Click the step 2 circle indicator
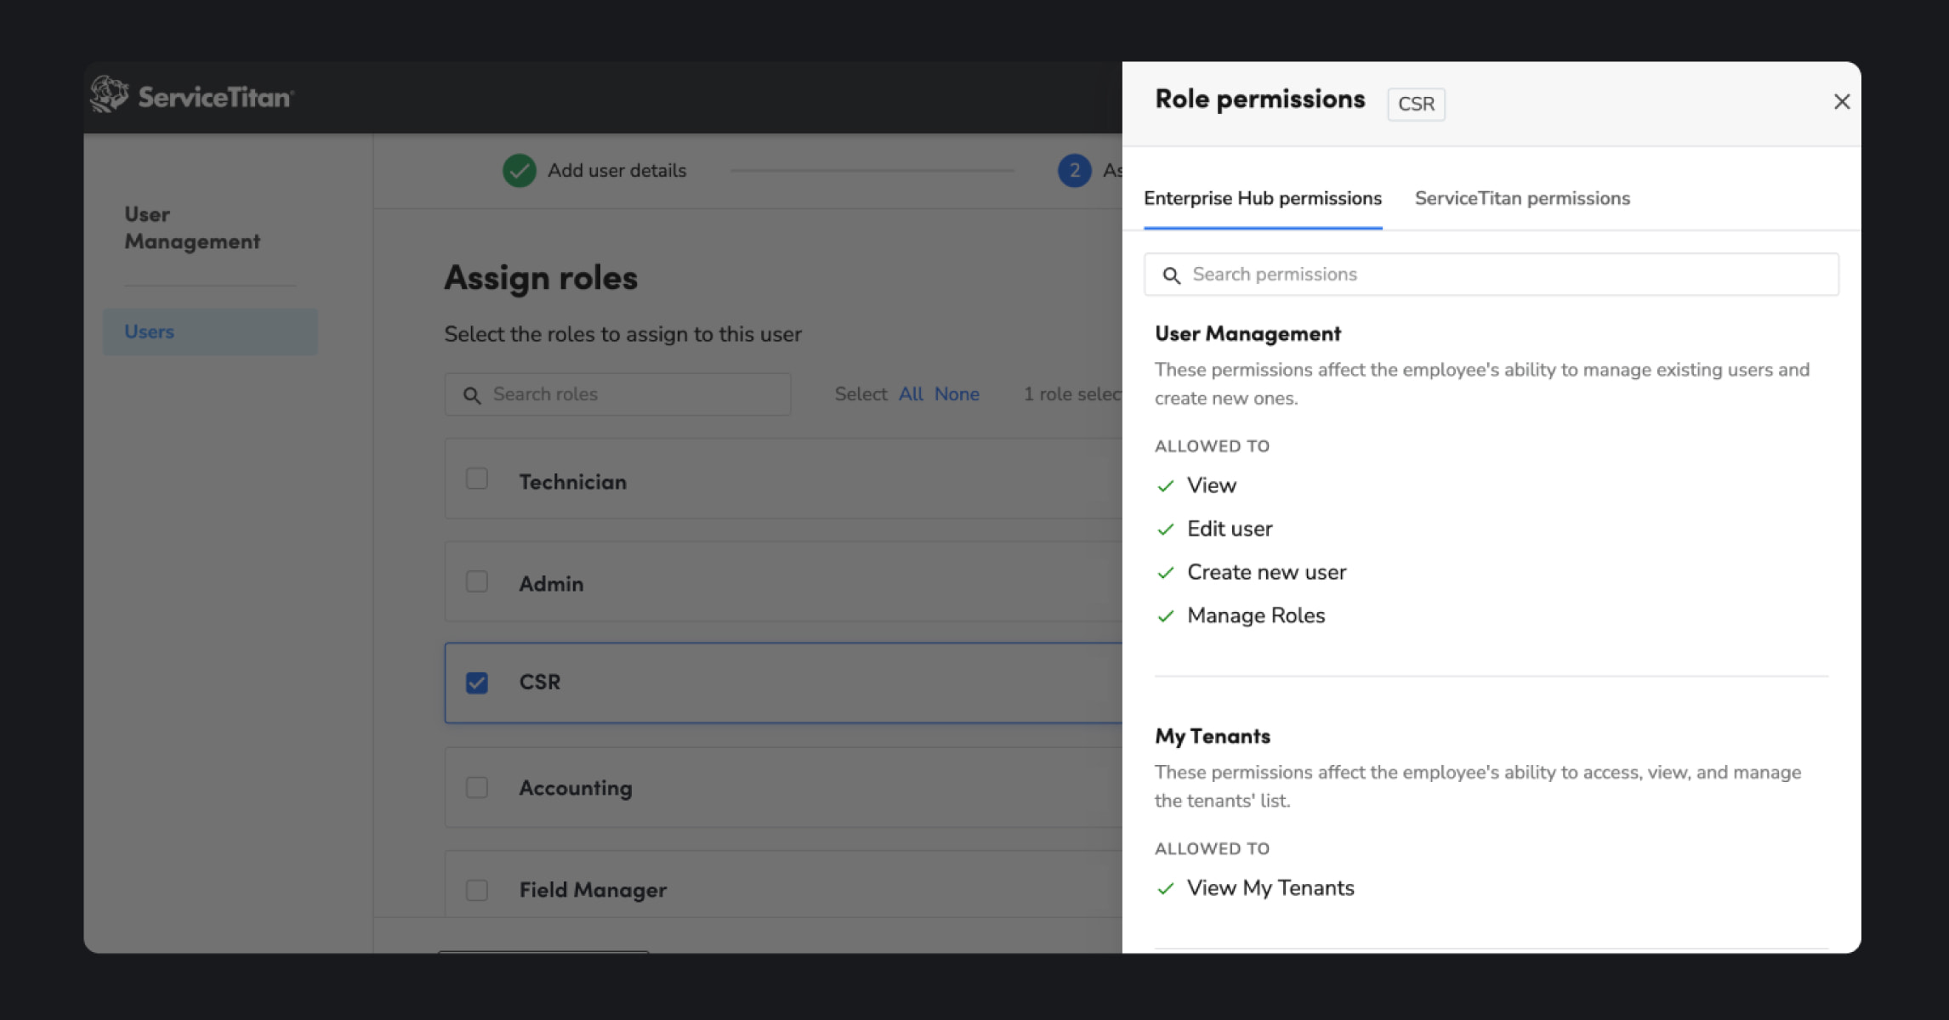1949x1020 pixels. click(1074, 171)
